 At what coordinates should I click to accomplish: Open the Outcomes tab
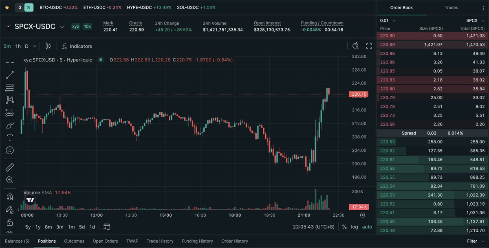74,241
